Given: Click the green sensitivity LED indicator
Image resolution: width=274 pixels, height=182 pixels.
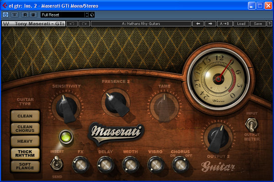Looking at the screenshot, I should [66, 137].
